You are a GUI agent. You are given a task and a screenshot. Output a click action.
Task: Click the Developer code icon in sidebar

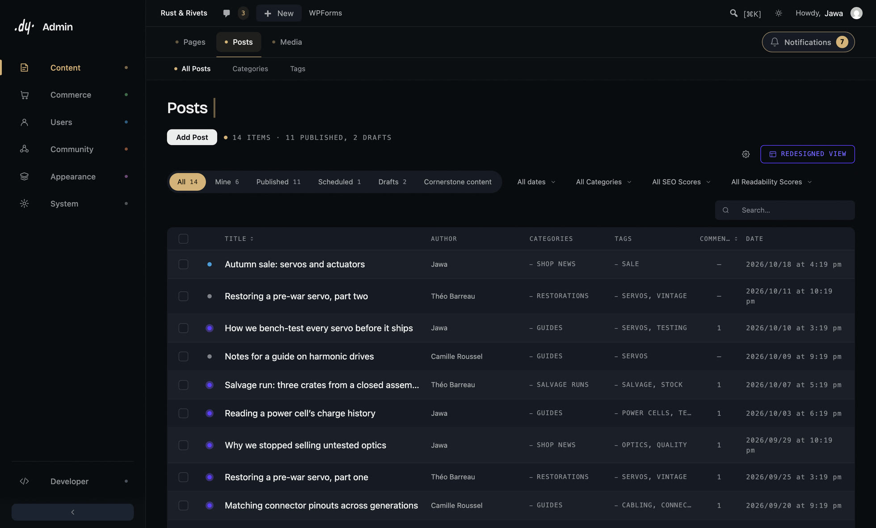point(24,481)
